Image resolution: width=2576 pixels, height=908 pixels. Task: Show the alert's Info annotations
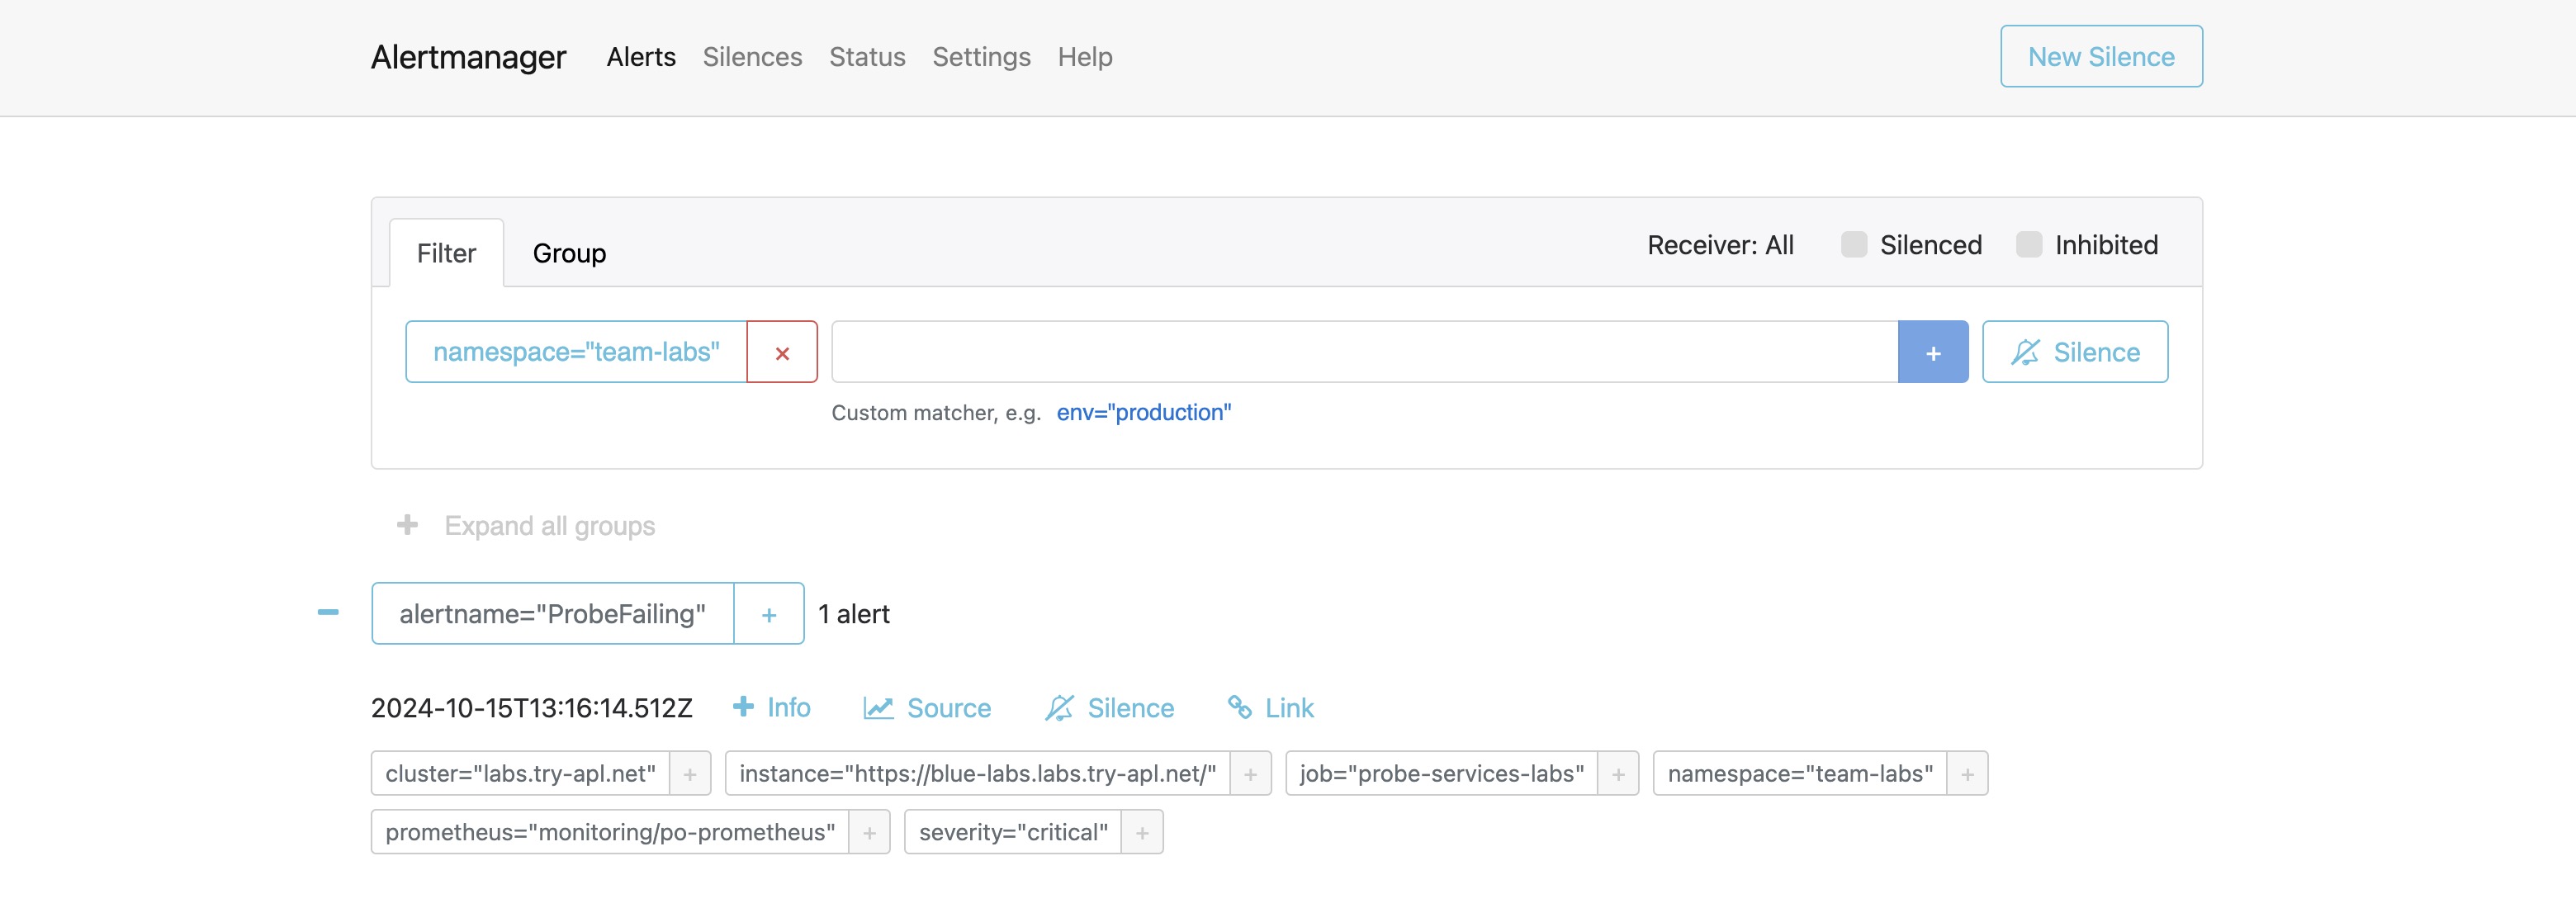click(x=771, y=708)
